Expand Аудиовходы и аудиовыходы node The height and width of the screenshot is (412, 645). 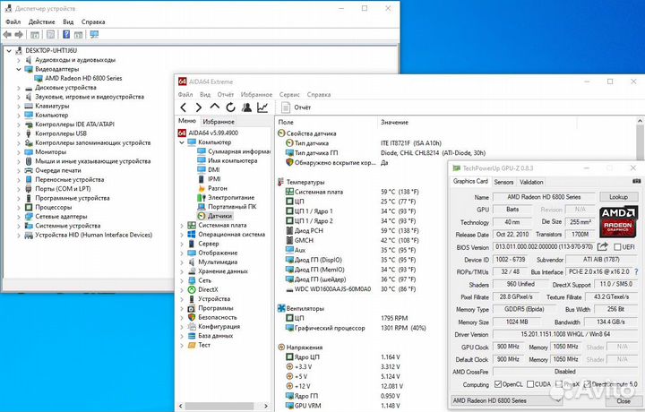coord(19,60)
